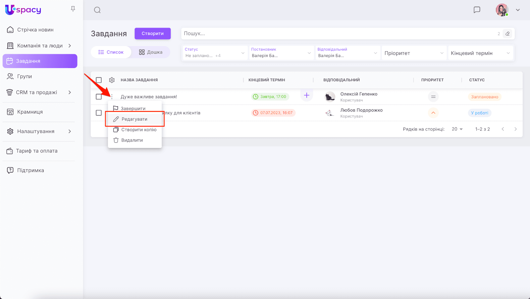Open the chat messages icon
The width and height of the screenshot is (530, 299).
point(477,10)
